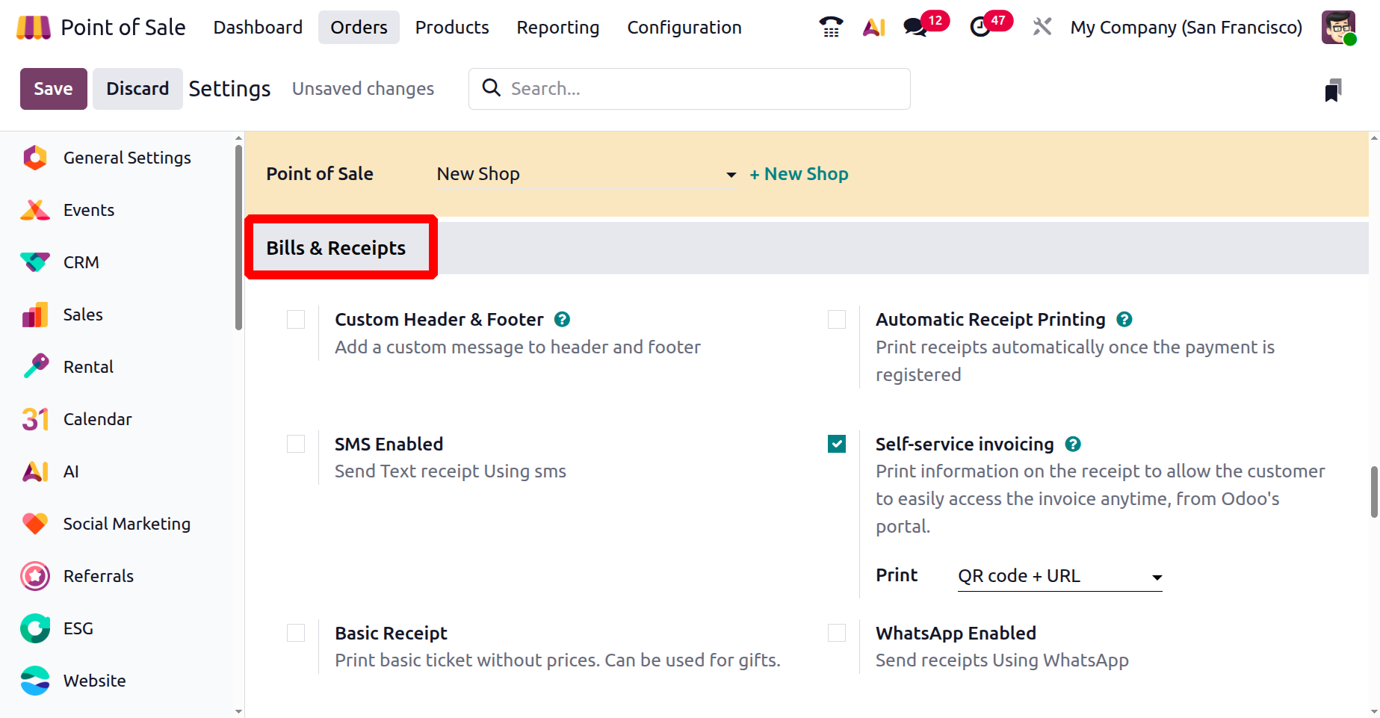This screenshot has height=718, width=1380.
Task: Click the + New Shop link
Action: (x=799, y=174)
